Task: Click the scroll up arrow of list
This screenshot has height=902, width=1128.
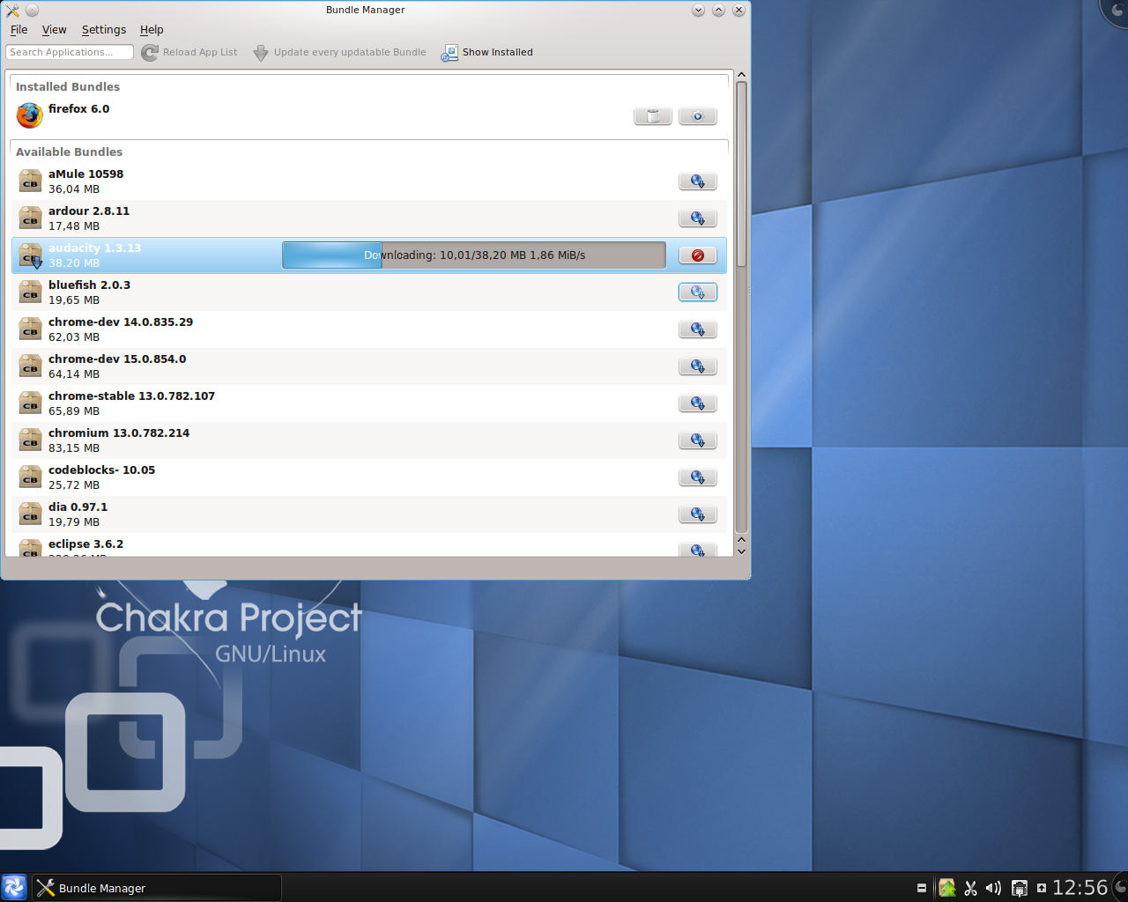Action: pos(741,75)
